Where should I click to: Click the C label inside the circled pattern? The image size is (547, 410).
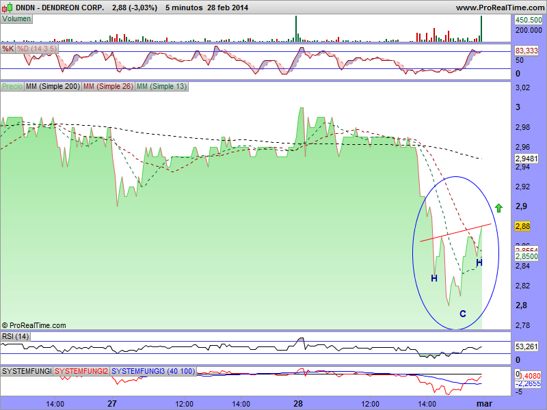click(463, 314)
